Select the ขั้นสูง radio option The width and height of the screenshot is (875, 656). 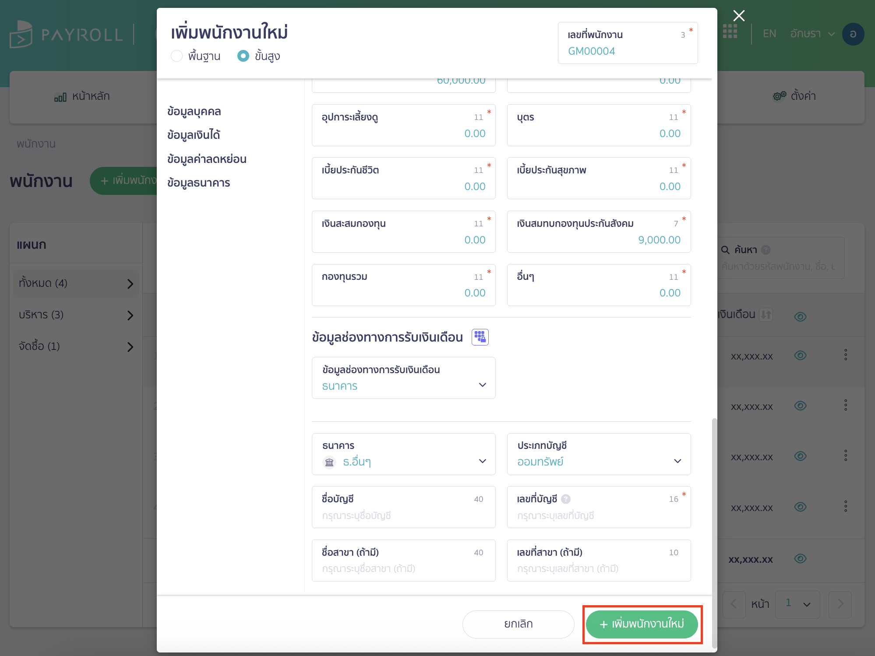click(x=243, y=56)
